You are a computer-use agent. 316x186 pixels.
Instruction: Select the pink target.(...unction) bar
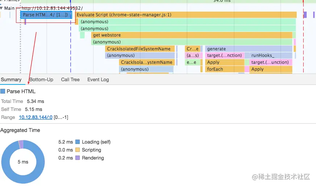(x=271, y=62)
